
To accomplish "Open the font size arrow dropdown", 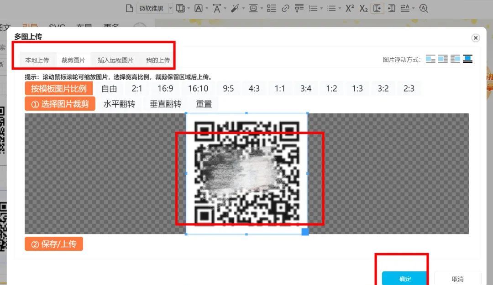I will 225,9.
